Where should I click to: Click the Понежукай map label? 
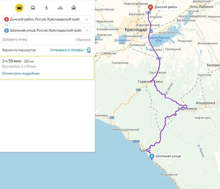173,49
